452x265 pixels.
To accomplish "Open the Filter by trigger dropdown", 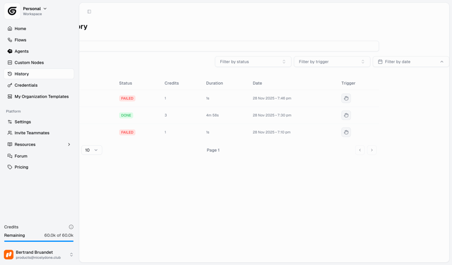I will click(x=332, y=61).
